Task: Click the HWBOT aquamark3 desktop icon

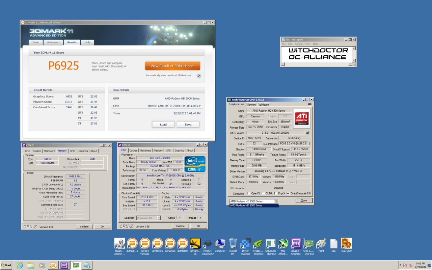Action: [208, 244]
